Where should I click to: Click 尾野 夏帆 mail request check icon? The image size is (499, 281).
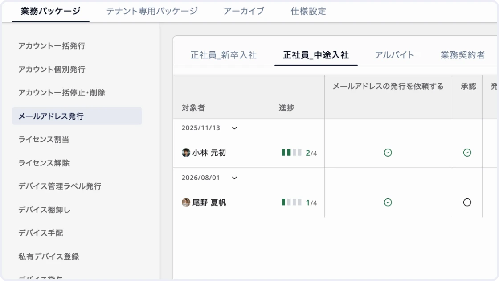tap(388, 202)
